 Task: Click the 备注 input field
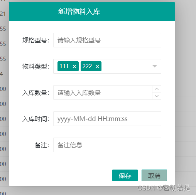107,145
